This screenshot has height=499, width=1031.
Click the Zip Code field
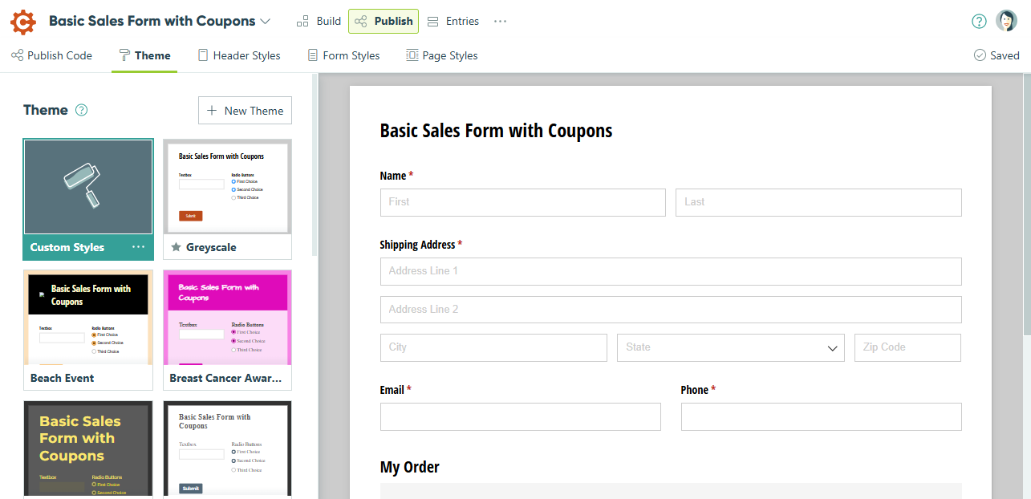tap(907, 347)
